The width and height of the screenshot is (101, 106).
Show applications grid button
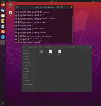(x=3, y=103)
